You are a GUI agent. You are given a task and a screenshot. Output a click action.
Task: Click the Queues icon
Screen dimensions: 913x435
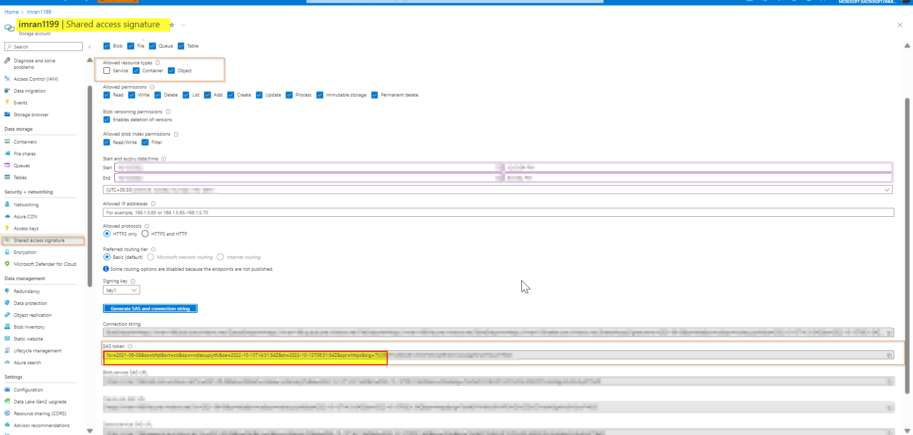7,165
